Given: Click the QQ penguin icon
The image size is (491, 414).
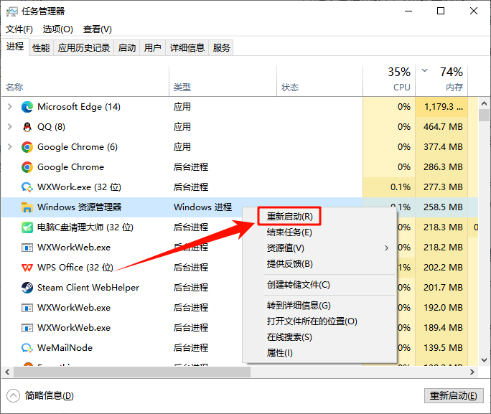Looking at the screenshot, I should (27, 127).
